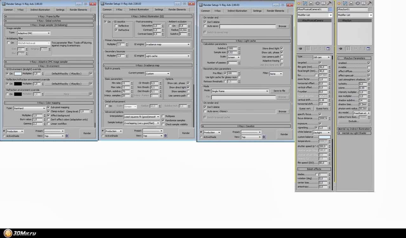Click camera custom balance color swatch
Image resolution: width=406 pixels, height=238 pixels.
[324, 137]
